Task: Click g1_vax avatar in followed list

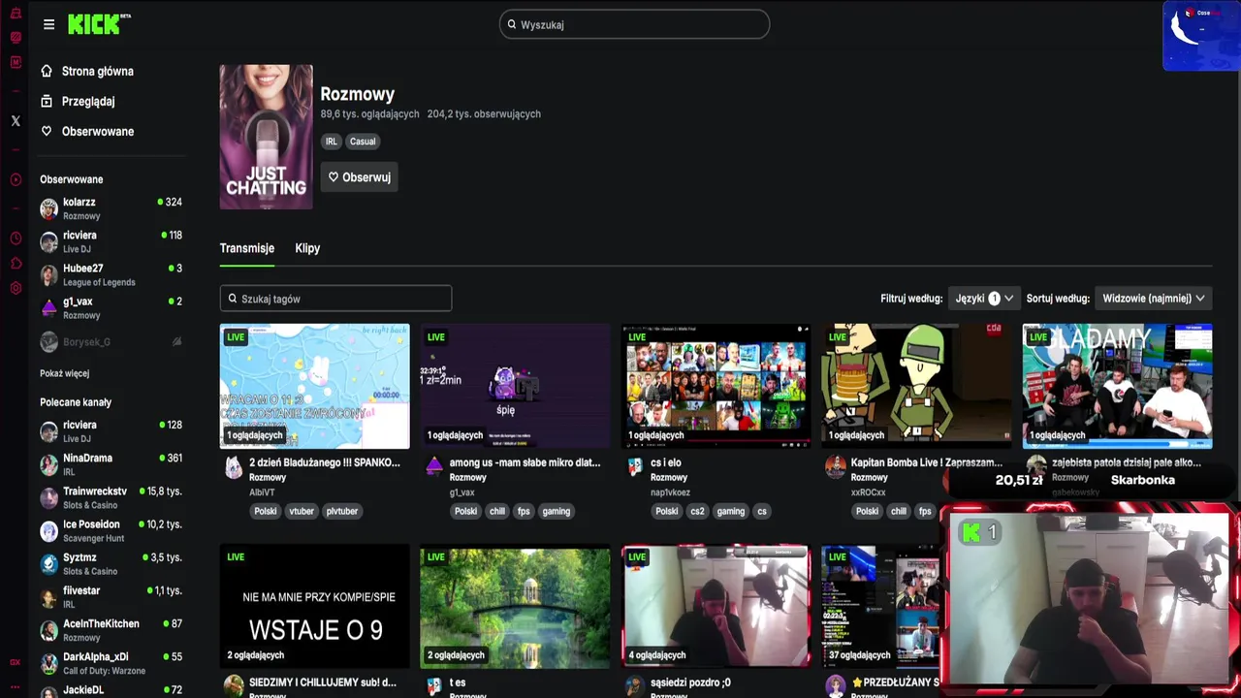Action: [x=48, y=307]
